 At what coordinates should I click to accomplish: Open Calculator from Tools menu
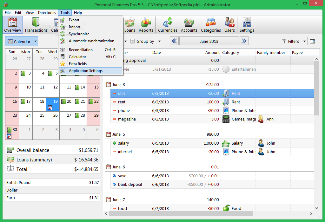pos(90,57)
